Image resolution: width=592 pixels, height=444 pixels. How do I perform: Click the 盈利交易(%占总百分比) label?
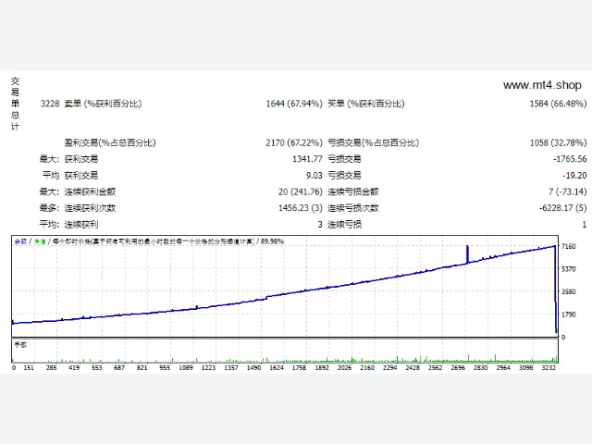pos(110,142)
